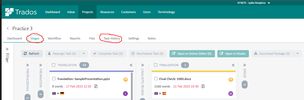This screenshot has height=100, width=304.
Task: Switch to the Files tab
Action: click(92, 38)
